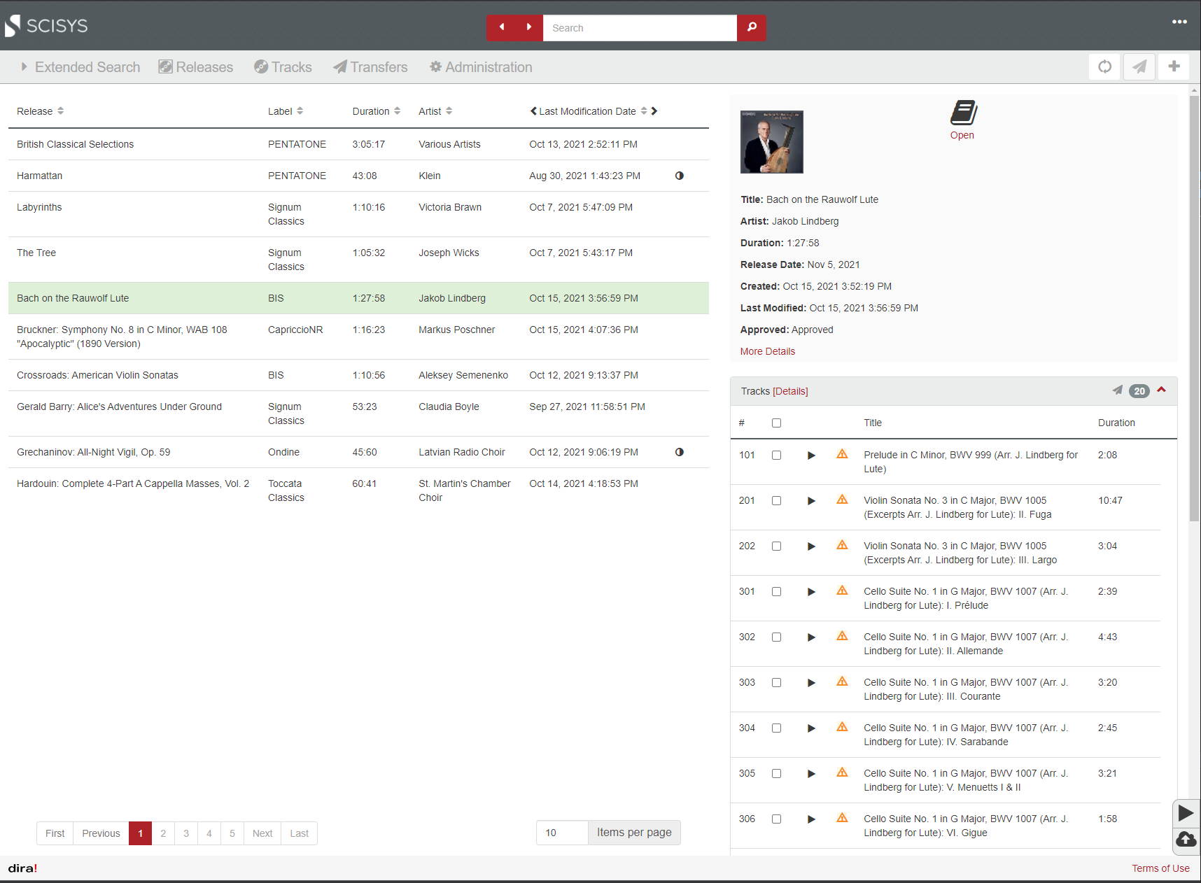This screenshot has height=883, width=1201.
Task: Click left chevron before Last Modification Date
Action: (x=533, y=111)
